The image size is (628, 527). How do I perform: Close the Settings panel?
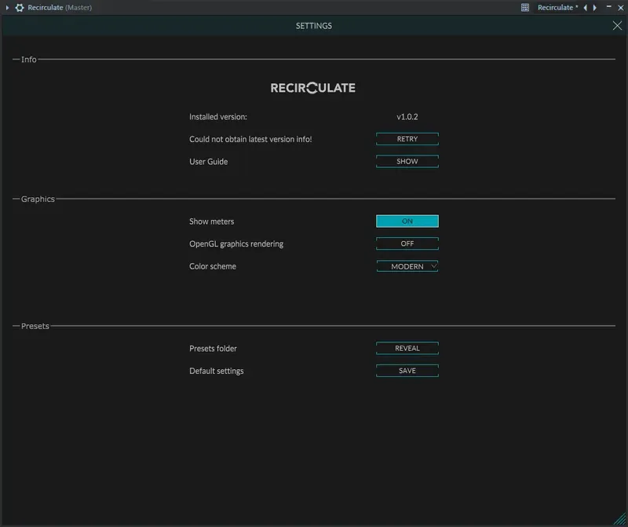click(617, 26)
